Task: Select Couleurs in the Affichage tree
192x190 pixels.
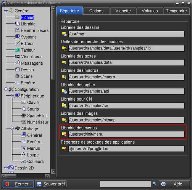Action: [x=35, y=161]
